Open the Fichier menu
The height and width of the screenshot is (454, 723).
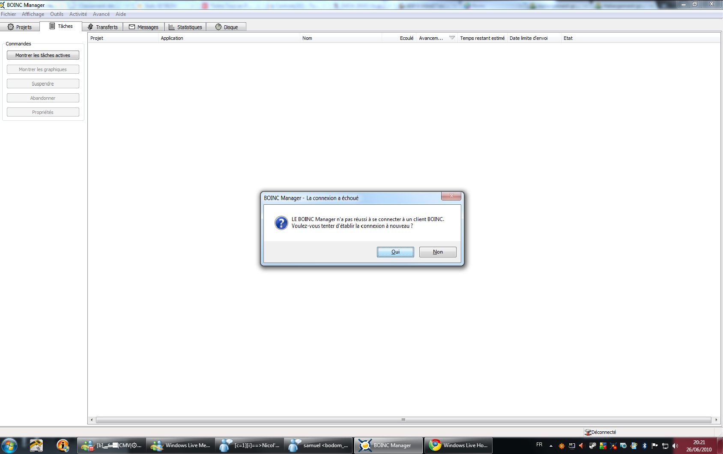pyautogui.click(x=9, y=14)
